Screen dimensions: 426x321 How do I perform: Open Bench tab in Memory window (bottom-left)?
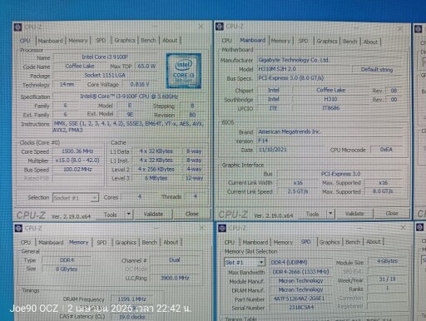(149, 242)
